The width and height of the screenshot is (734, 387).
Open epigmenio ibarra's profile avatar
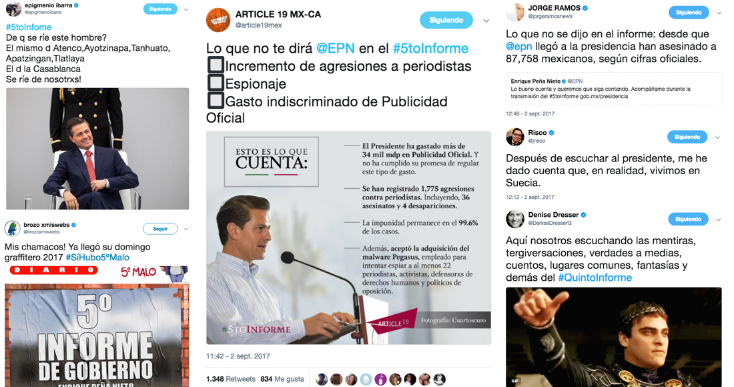[13, 9]
